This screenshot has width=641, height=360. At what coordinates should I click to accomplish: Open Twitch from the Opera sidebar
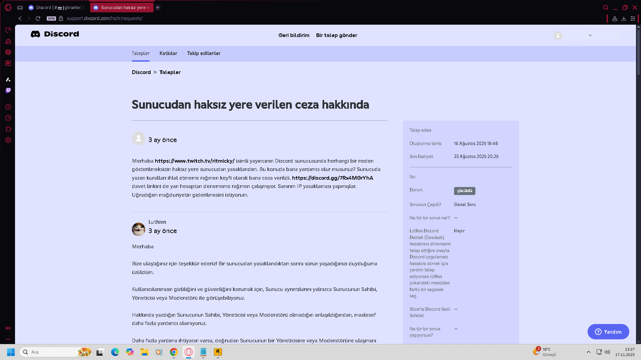tap(8, 90)
